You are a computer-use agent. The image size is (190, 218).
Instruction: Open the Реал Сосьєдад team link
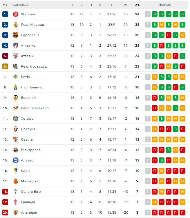pyautogui.click(x=34, y=66)
